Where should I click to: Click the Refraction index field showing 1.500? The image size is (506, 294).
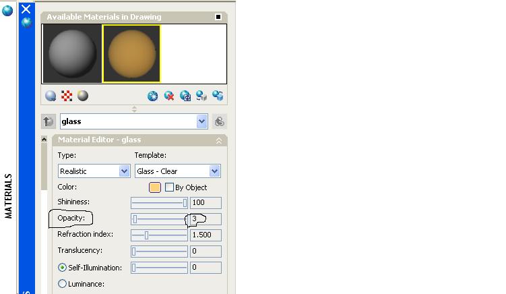click(205, 235)
